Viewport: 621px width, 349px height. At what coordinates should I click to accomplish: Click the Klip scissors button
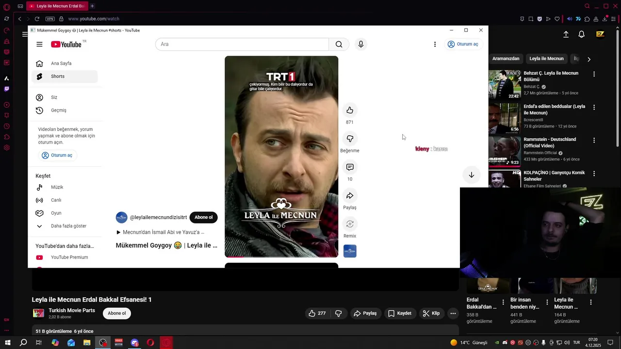click(431, 314)
